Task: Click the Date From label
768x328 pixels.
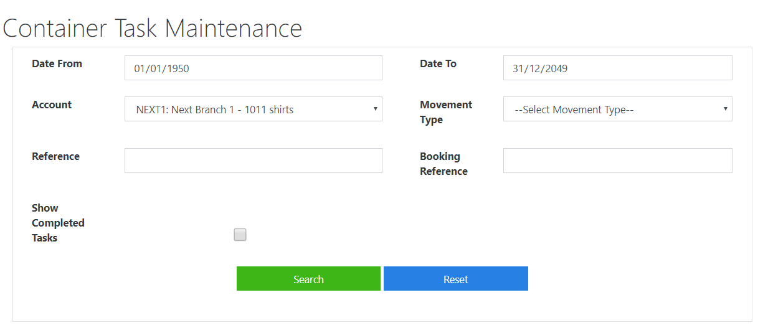Action: 57,63
